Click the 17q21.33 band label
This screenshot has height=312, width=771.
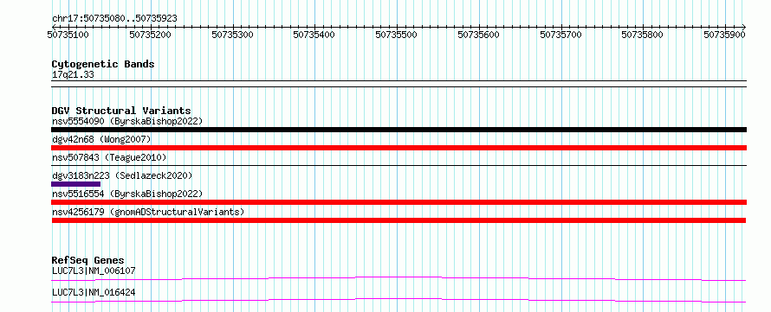pos(73,75)
